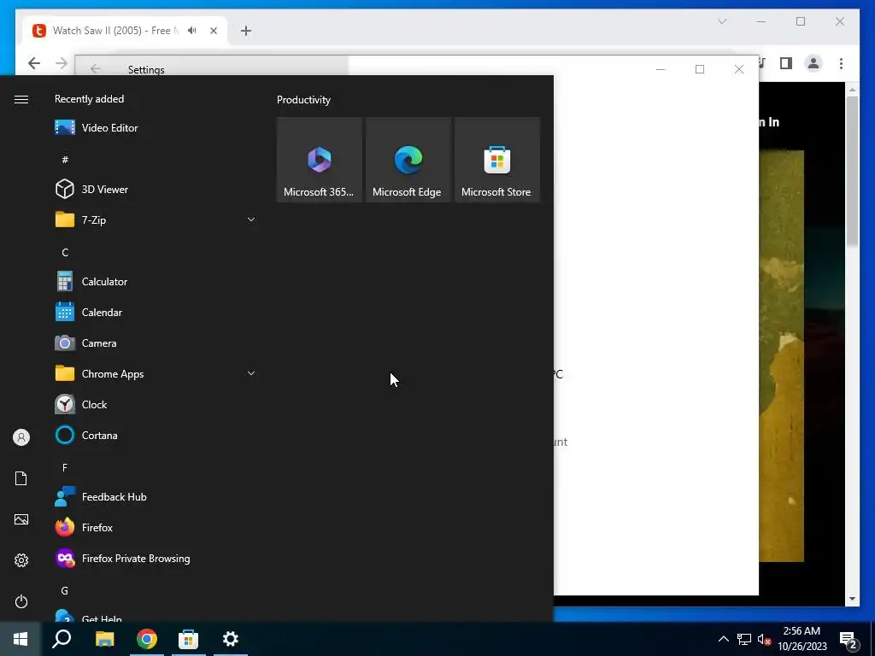
Task: Open Chrome profile avatar
Action: [x=813, y=63]
